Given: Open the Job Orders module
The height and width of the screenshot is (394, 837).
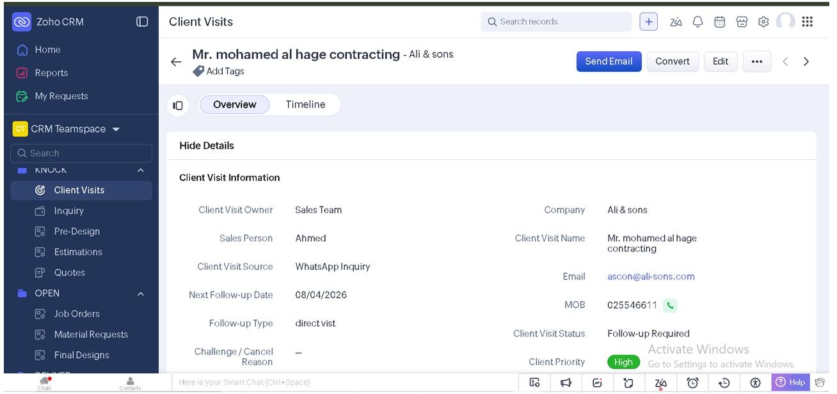Looking at the screenshot, I should 77,314.
